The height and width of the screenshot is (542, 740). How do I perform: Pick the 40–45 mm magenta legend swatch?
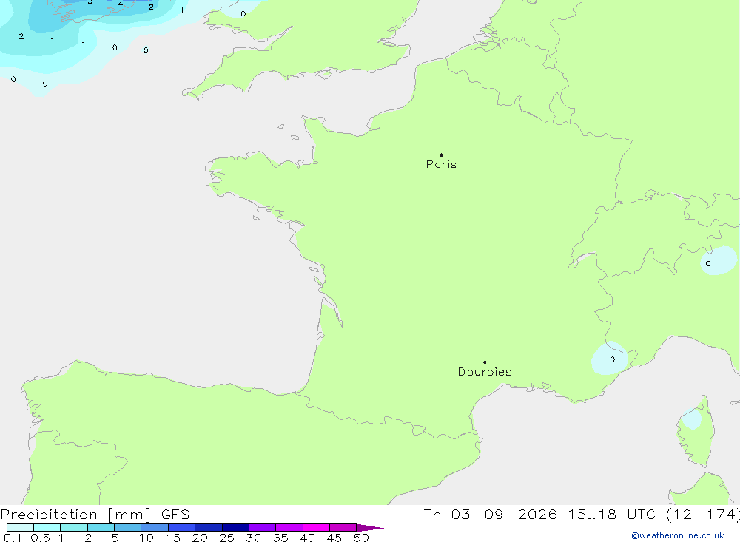tap(316, 527)
